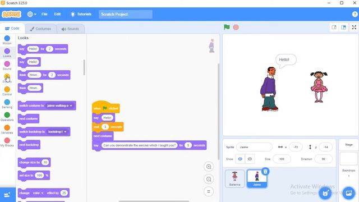Click the workspace horizontal scrollbar
The height and width of the screenshot is (202, 359).
point(154,201)
